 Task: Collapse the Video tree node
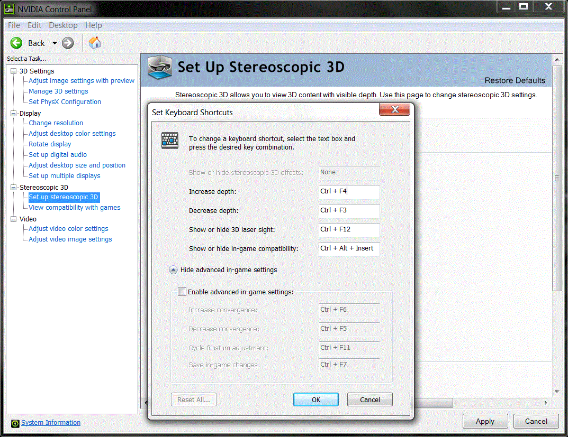pos(14,219)
